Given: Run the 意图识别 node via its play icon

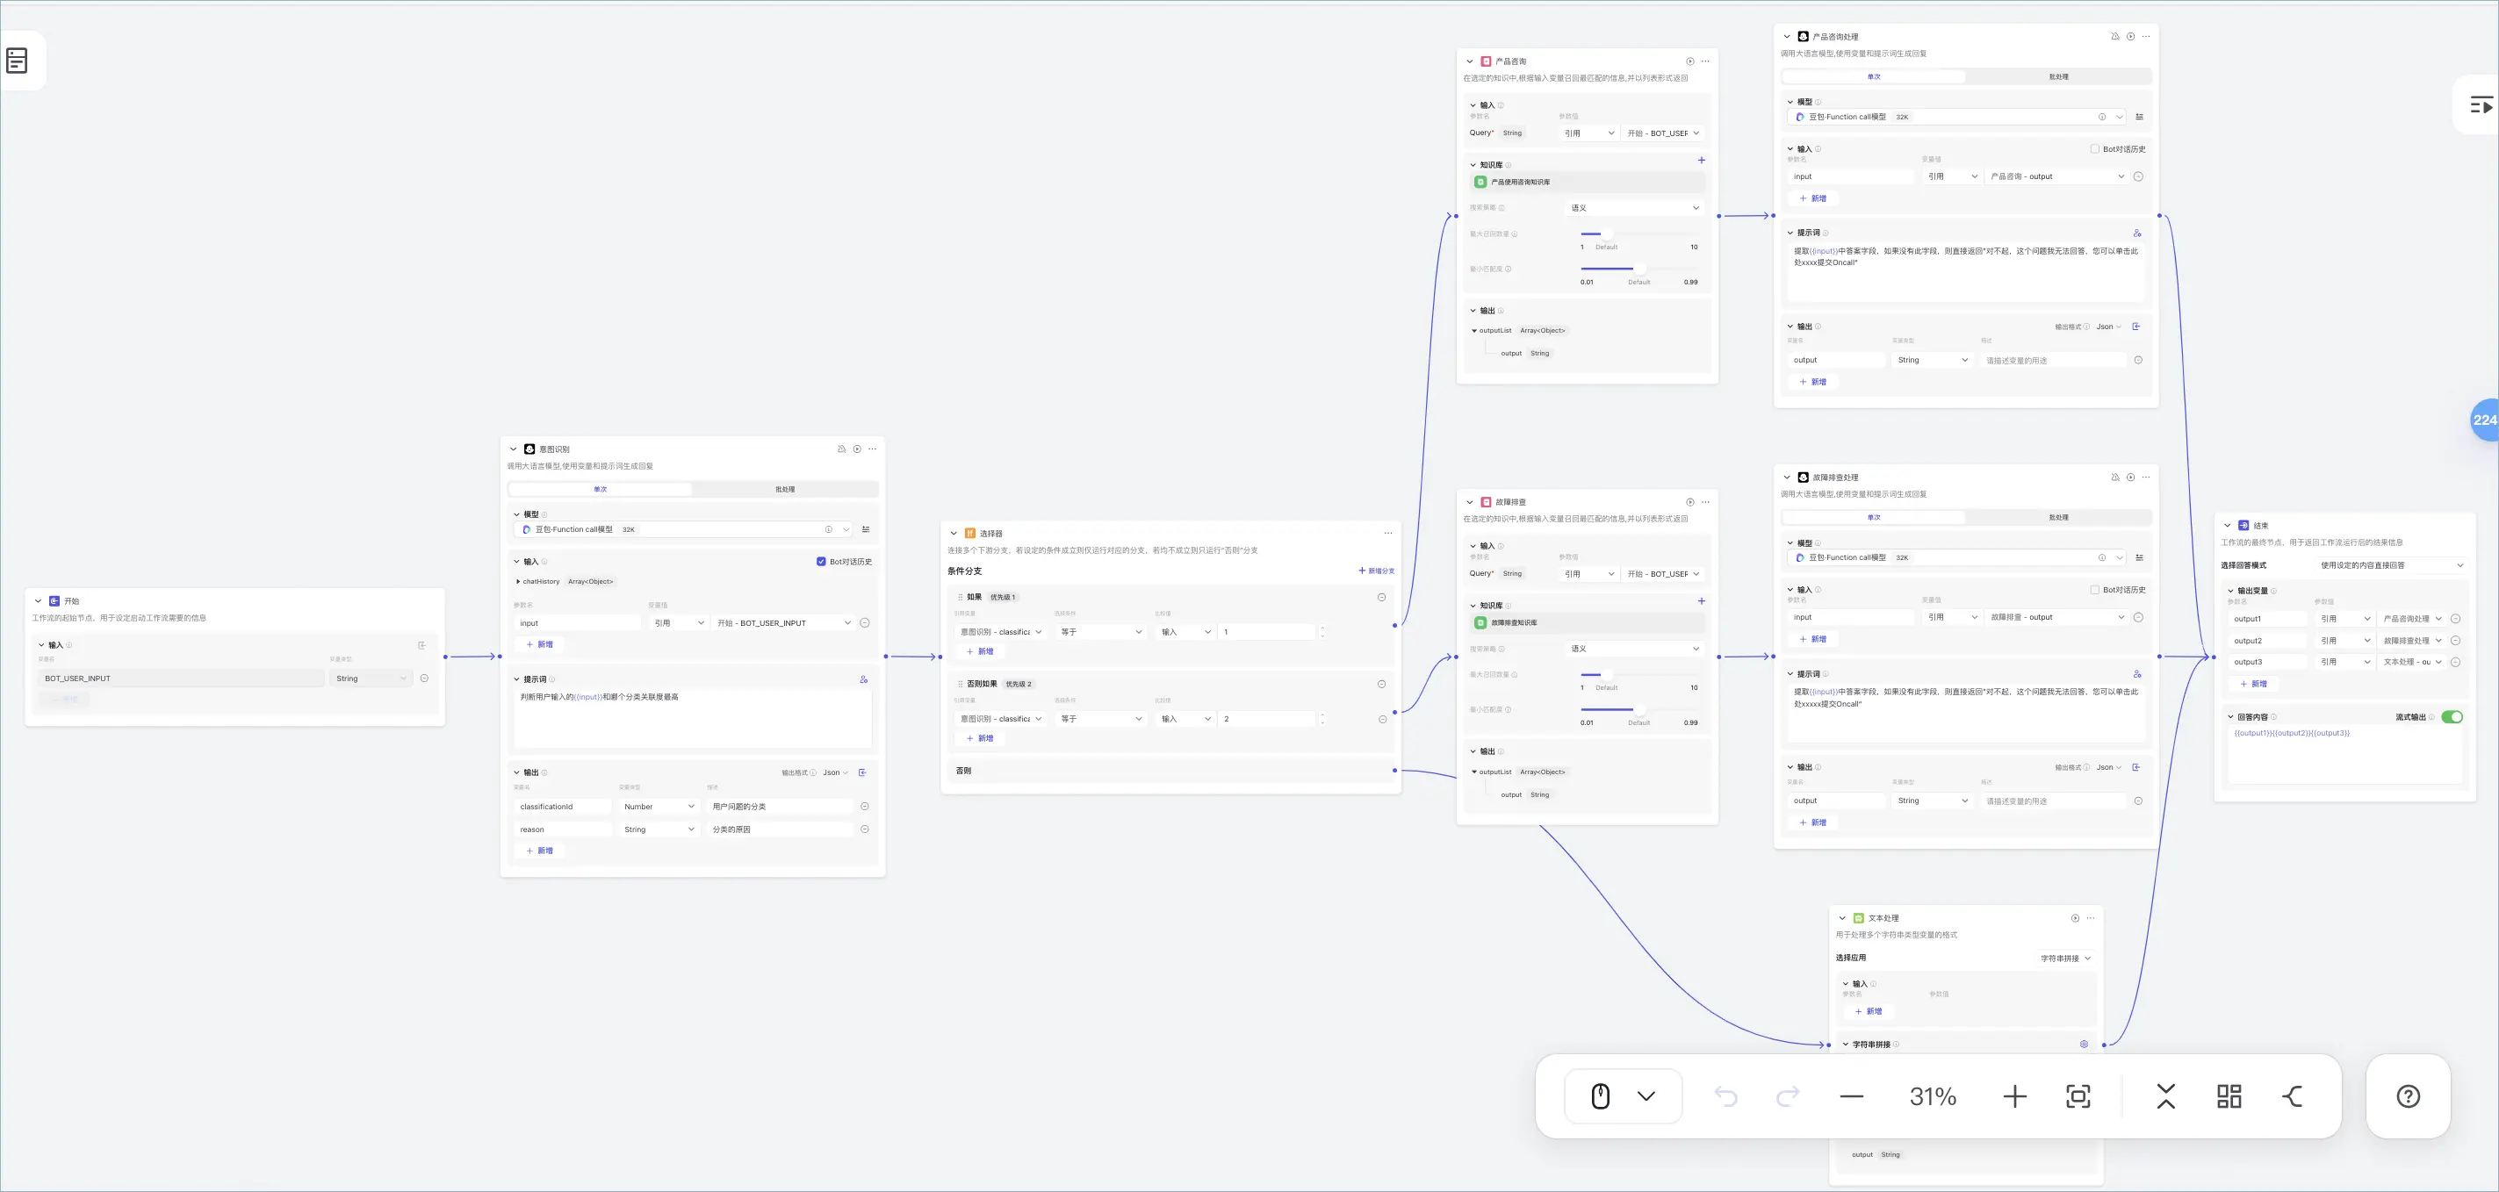Looking at the screenshot, I should pyautogui.click(x=857, y=448).
